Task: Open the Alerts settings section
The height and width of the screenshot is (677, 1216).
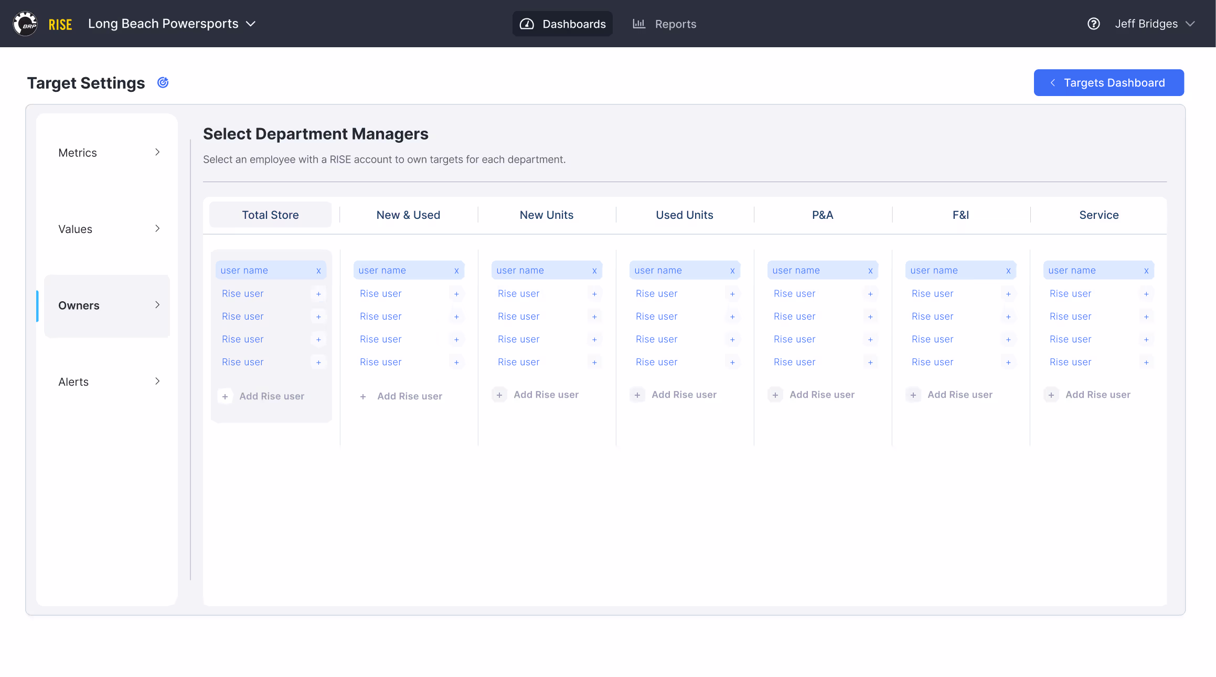Action: click(x=107, y=382)
